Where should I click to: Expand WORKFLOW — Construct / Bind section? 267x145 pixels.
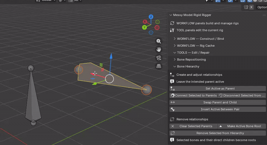coord(175,39)
